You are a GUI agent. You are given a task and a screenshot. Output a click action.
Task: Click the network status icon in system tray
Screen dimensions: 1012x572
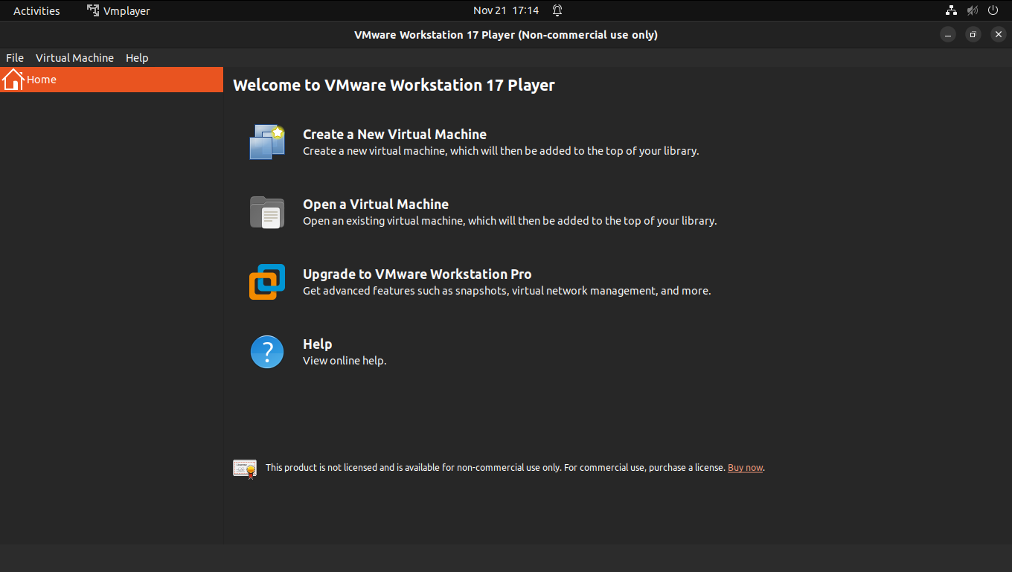[x=951, y=10]
